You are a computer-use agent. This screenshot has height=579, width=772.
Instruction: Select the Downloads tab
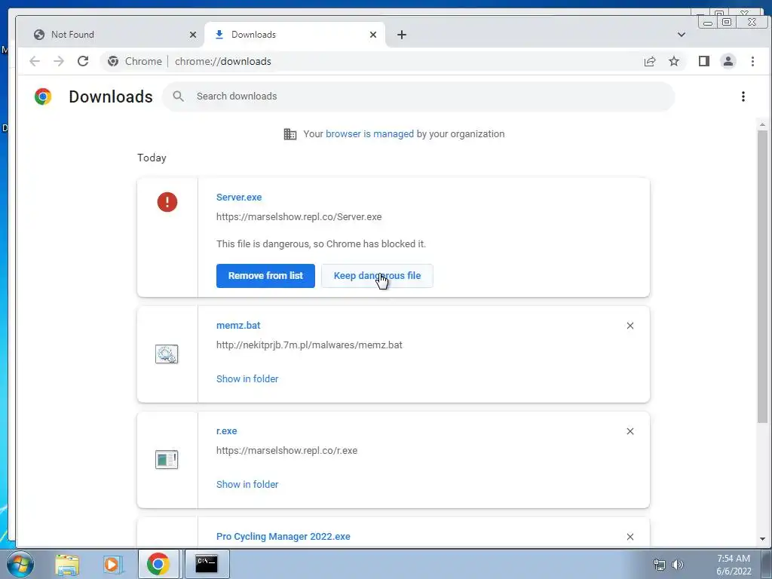click(295, 35)
